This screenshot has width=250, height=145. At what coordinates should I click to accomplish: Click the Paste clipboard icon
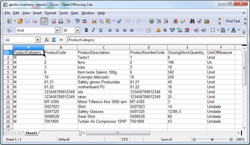click(x=108, y=21)
